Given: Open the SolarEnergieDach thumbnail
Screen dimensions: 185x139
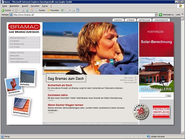Looking at the screenshot, I should [22, 106].
